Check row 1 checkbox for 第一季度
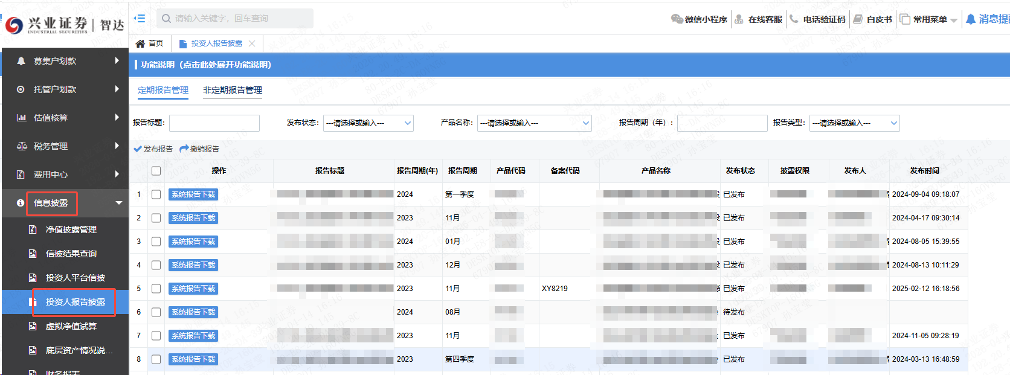This screenshot has width=1010, height=375. click(x=156, y=194)
